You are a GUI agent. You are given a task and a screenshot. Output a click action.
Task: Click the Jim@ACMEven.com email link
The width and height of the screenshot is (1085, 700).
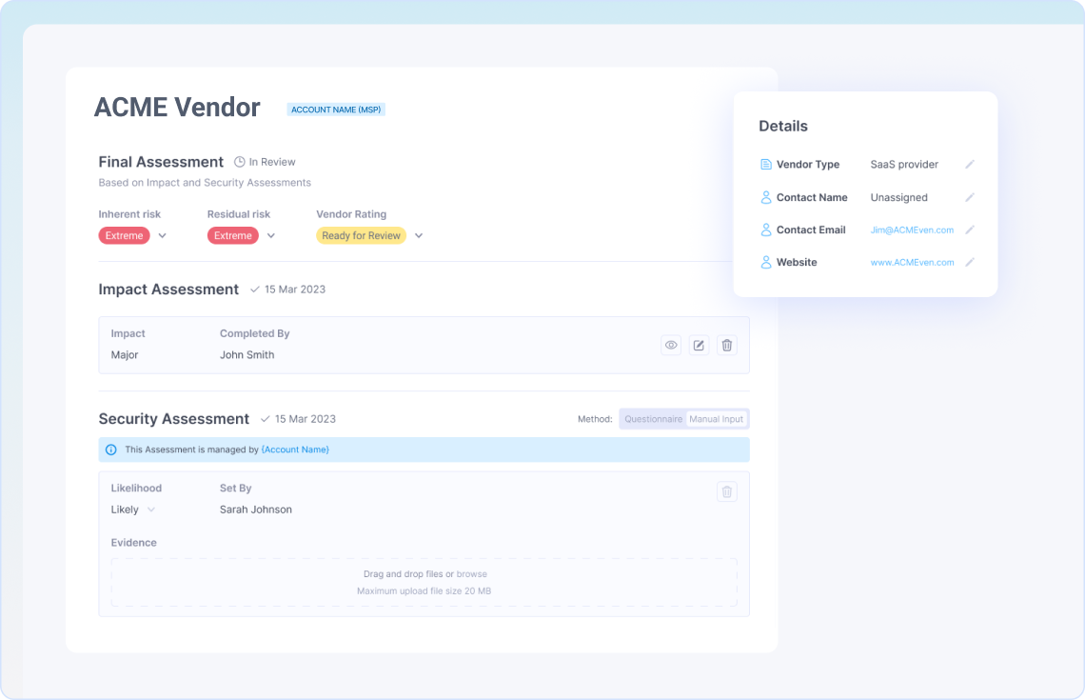pos(912,230)
